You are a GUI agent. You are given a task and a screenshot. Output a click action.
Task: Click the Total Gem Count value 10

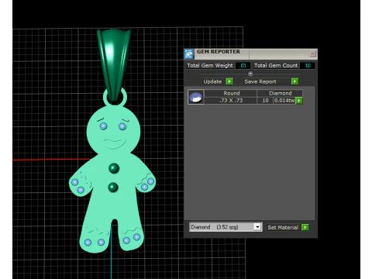click(x=308, y=66)
